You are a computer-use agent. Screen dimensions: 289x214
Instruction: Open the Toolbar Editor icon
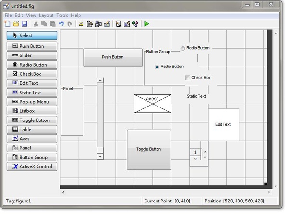point(107,24)
